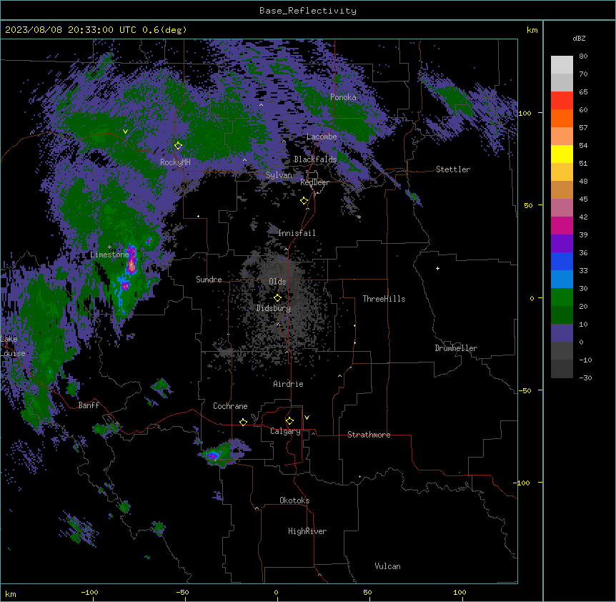Image resolution: width=616 pixels, height=602 pixels.
Task: Click the Airdrie label
Action: coord(289,384)
